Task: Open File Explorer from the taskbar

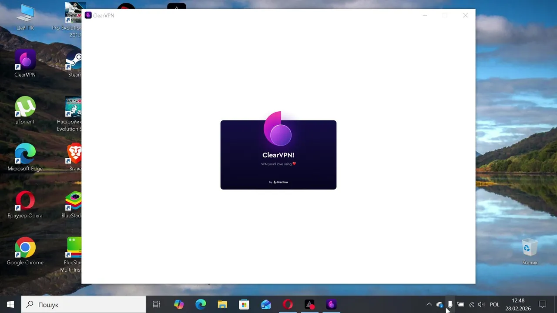Action: 222,304
